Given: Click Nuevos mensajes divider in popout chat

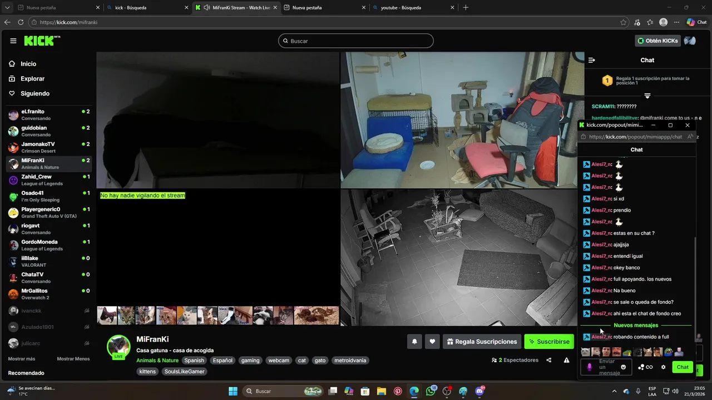Looking at the screenshot, I should (636, 326).
